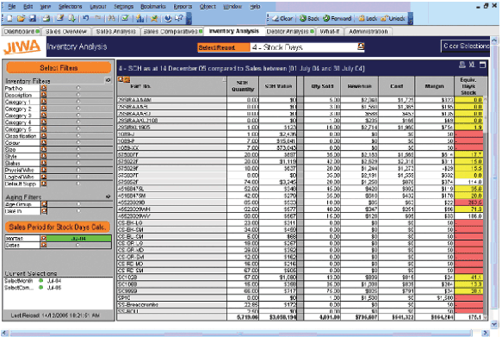The height and width of the screenshot is (343, 502).
Task: Open the Size filter dropdown
Action: (44, 149)
